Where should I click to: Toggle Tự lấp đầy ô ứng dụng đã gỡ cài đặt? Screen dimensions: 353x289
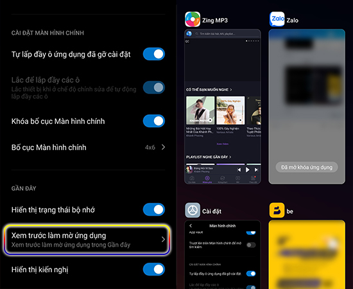point(154,54)
